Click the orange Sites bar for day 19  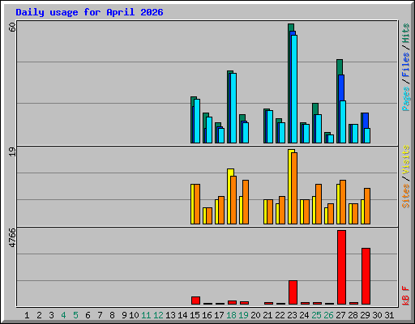pyautogui.click(x=246, y=202)
